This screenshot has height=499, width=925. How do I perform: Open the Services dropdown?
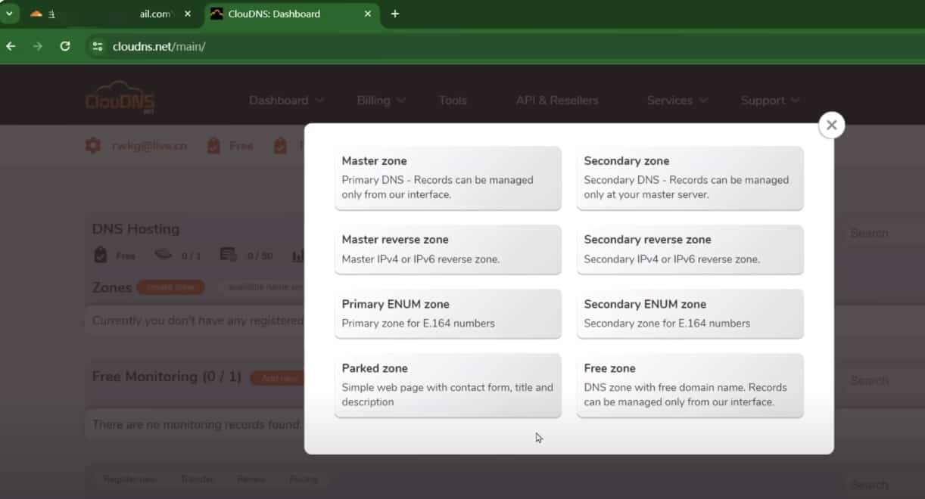tap(677, 100)
